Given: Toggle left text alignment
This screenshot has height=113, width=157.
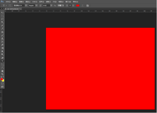Looking at the screenshot, I should pos(67,6).
